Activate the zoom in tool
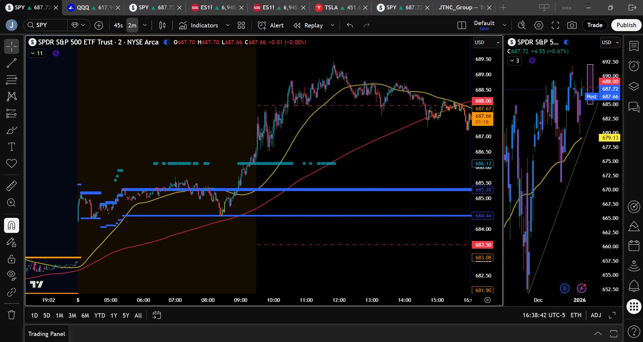The width and height of the screenshot is (643, 342). pyautogui.click(x=11, y=203)
